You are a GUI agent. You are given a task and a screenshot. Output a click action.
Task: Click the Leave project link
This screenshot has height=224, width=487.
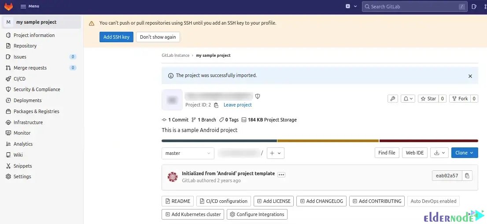point(237,105)
